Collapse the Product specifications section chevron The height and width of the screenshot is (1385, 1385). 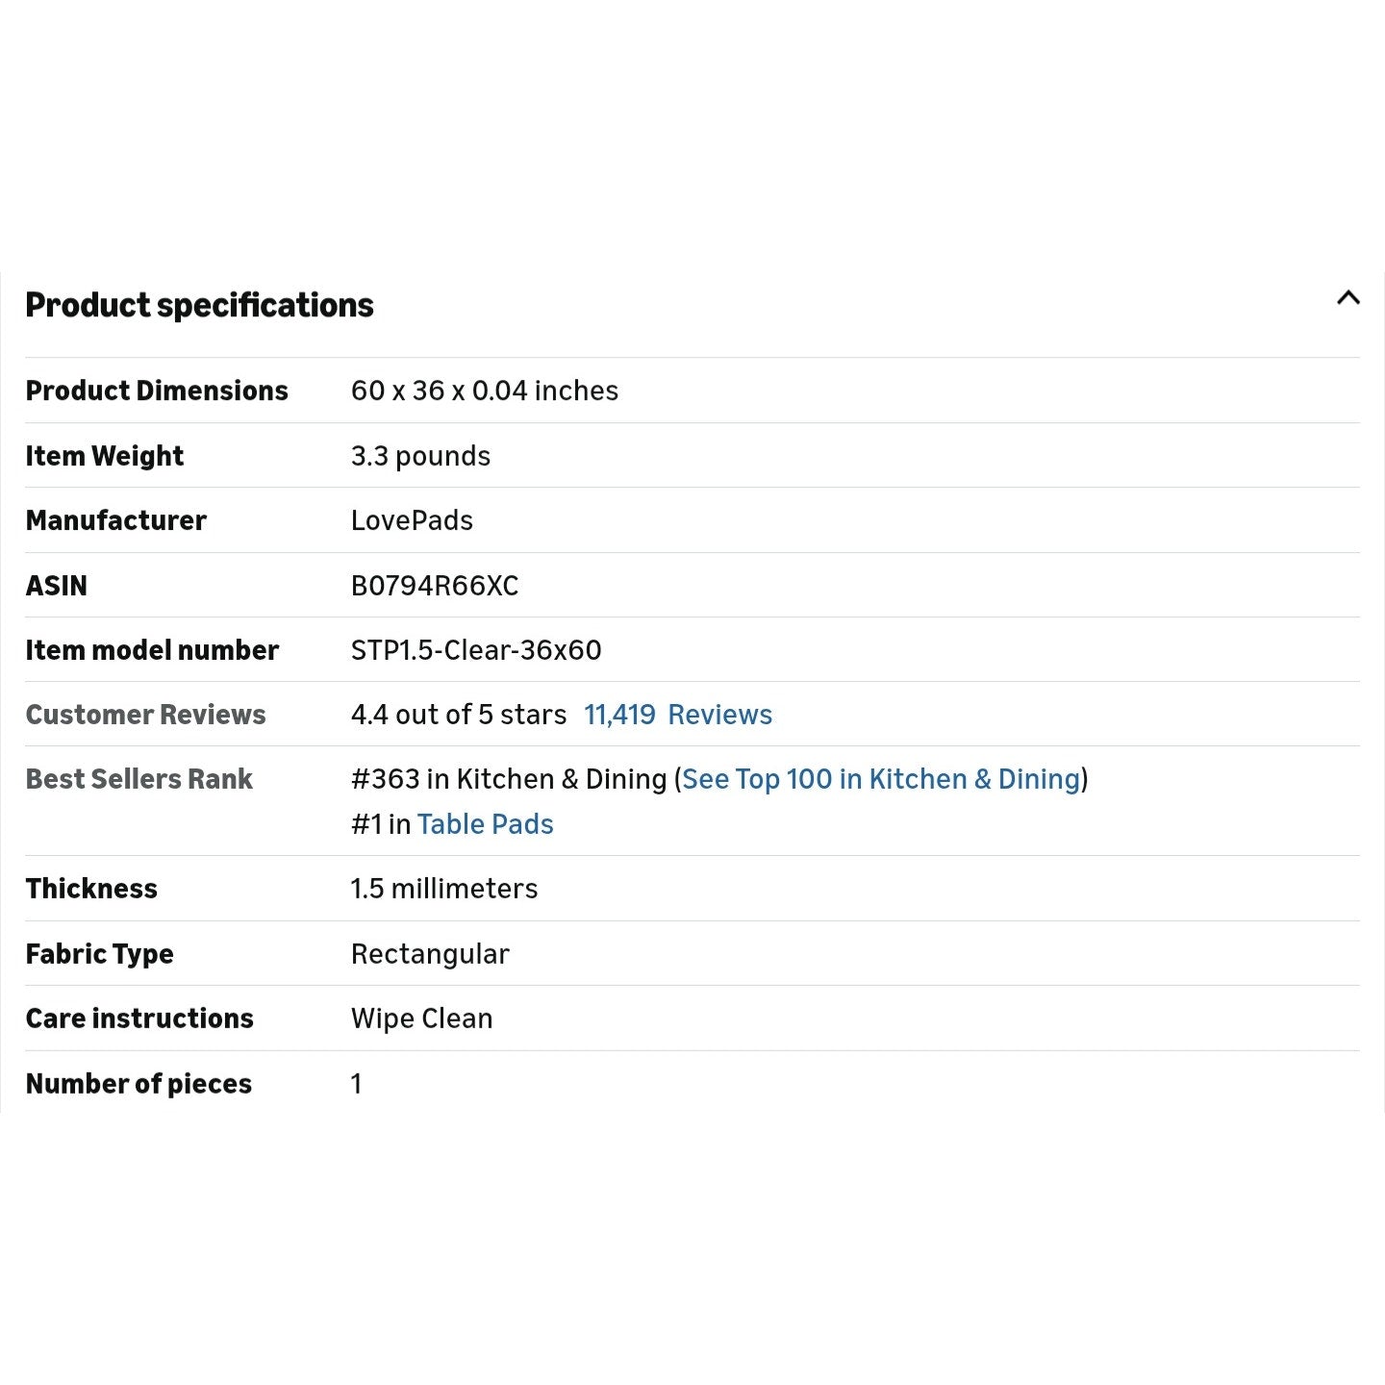coord(1347,298)
